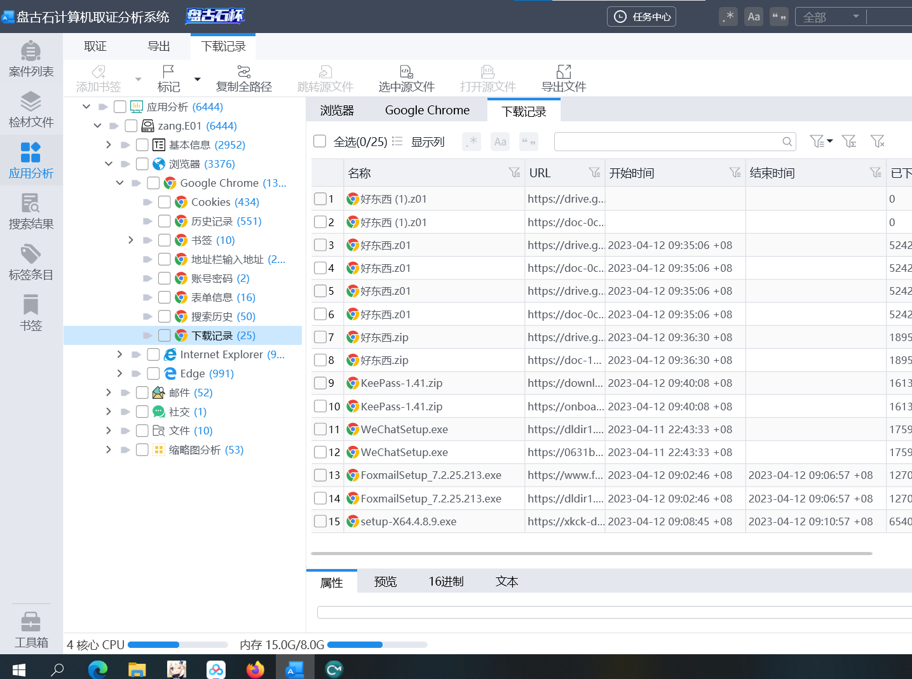Click the 打开源文件 open source file icon
This screenshot has width=912, height=679.
[x=488, y=71]
